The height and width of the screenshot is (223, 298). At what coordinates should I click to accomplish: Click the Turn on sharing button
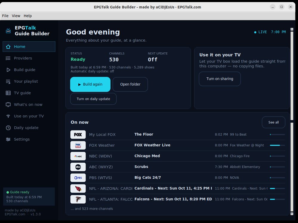[x=220, y=79]
